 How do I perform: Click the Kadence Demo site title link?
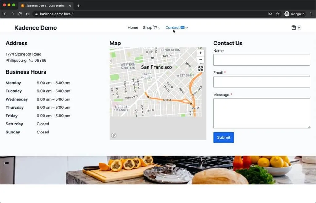35,28
